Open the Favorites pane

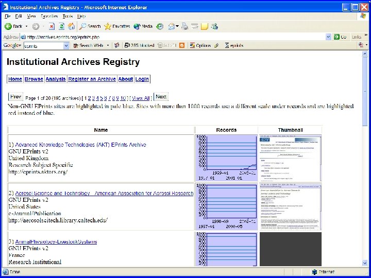click(117, 26)
